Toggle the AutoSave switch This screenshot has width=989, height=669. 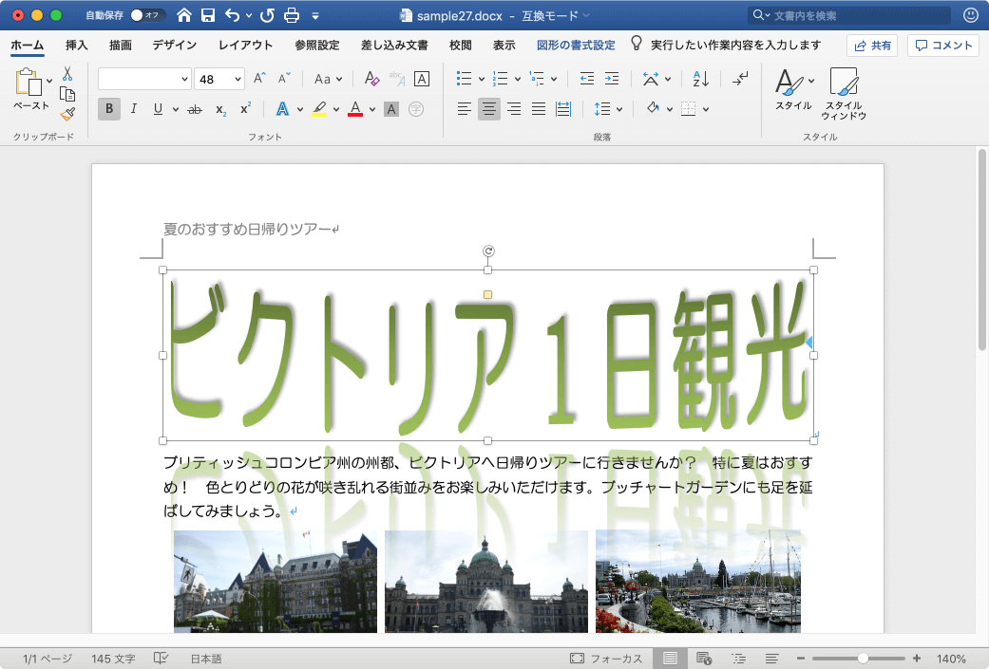click(146, 15)
